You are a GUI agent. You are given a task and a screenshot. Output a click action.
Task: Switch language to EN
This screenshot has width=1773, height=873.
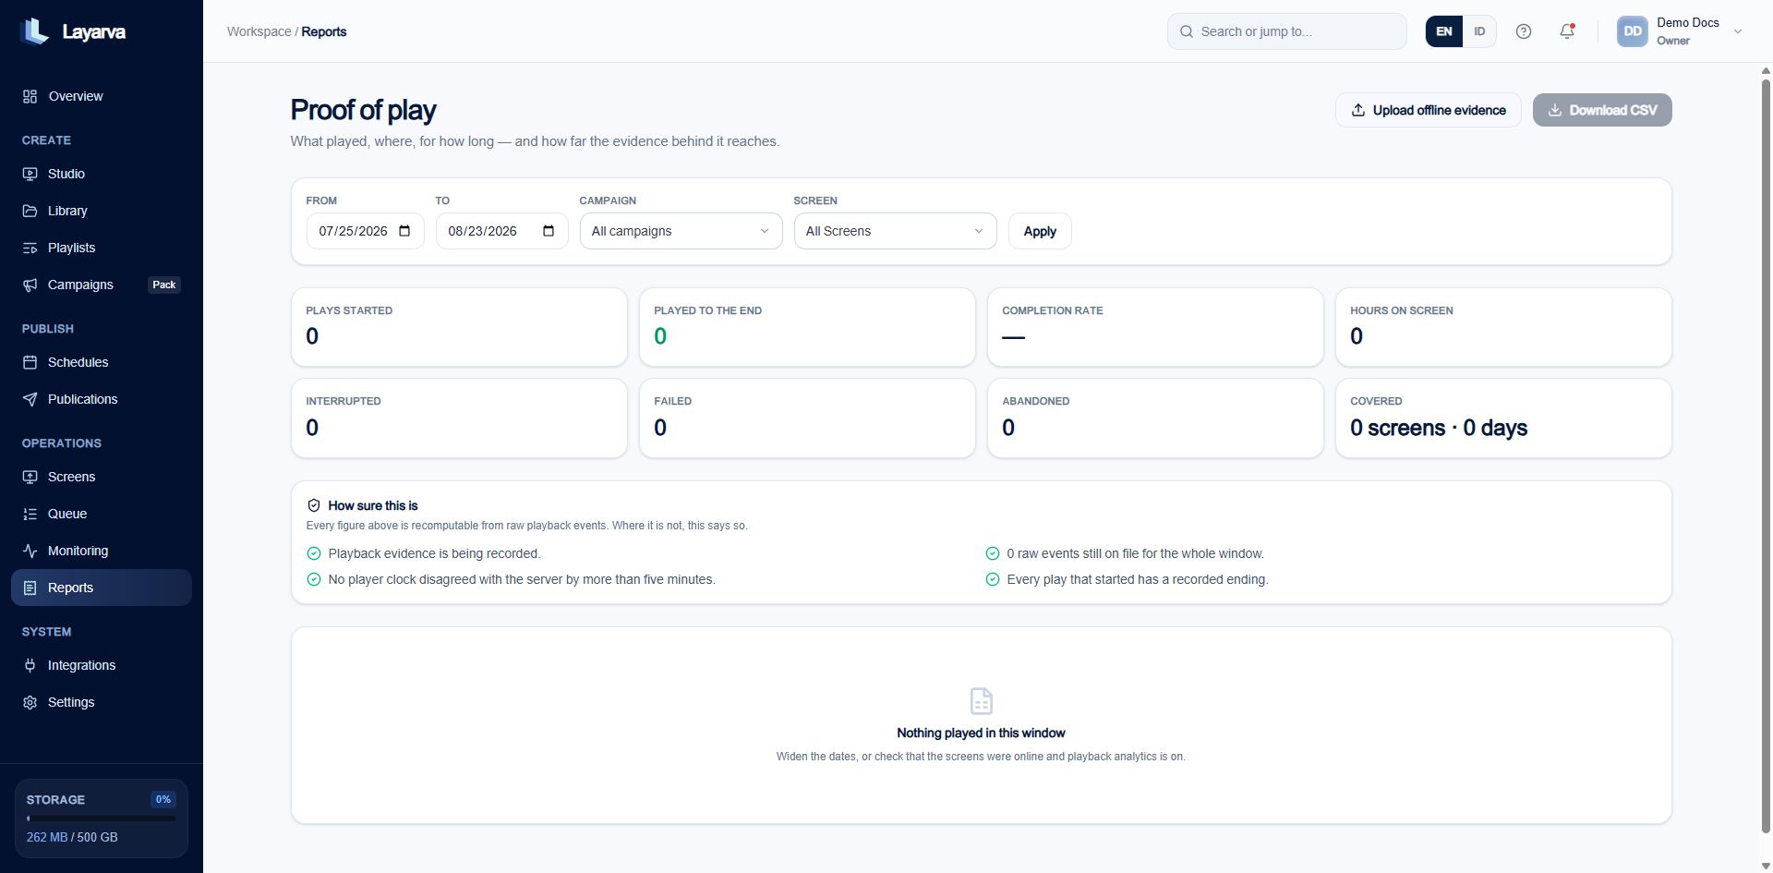tap(1444, 31)
